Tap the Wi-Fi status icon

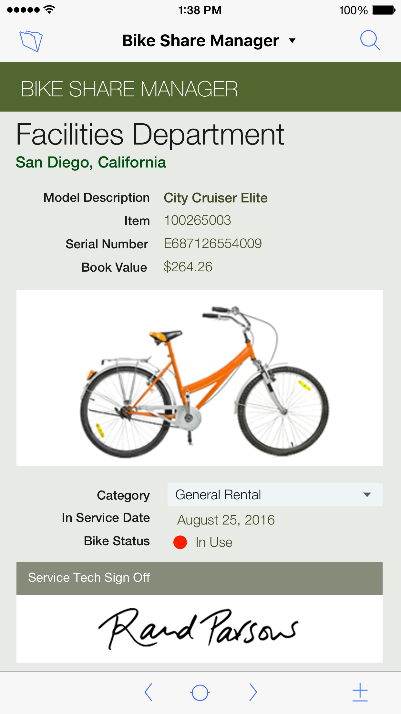pos(49,10)
